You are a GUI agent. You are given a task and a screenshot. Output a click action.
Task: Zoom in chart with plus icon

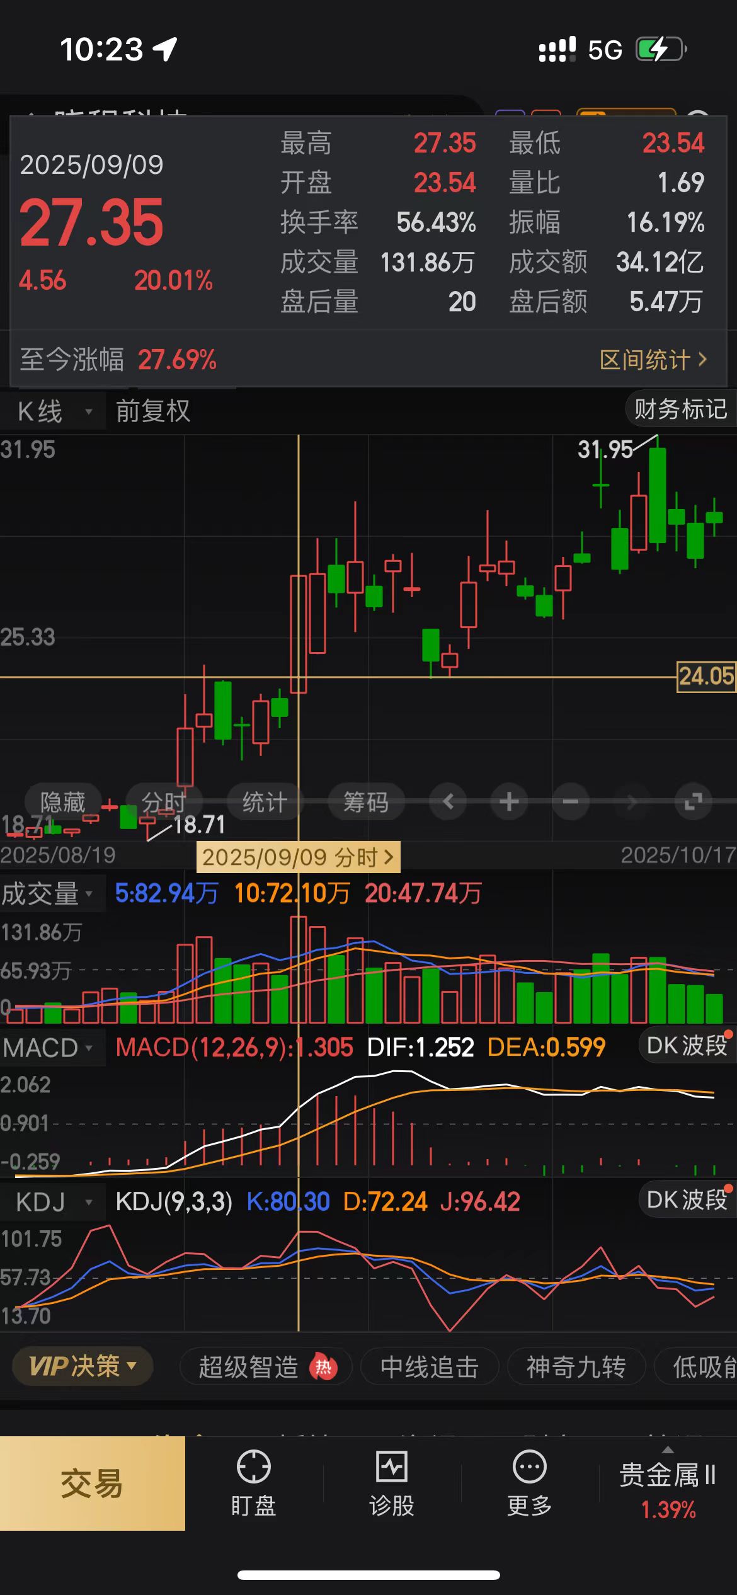509,801
